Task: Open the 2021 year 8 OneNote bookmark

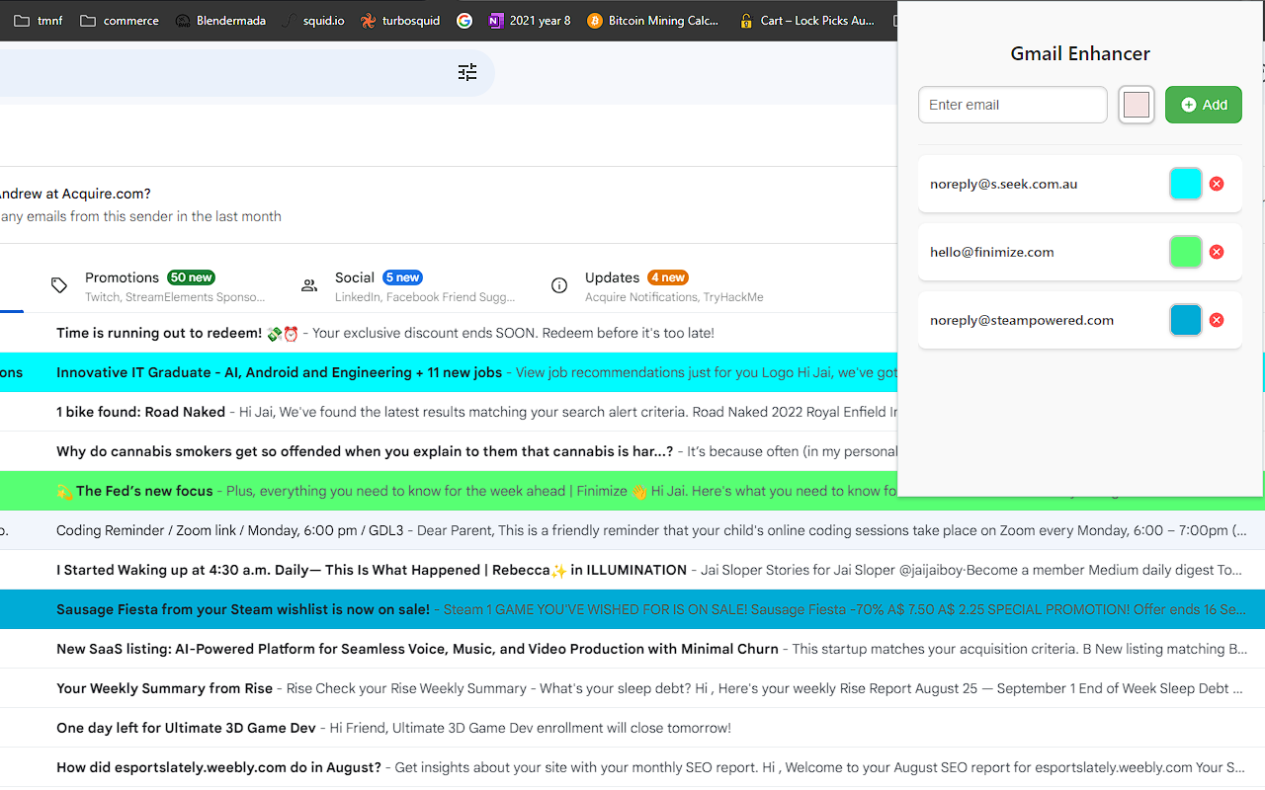Action: pos(530,20)
